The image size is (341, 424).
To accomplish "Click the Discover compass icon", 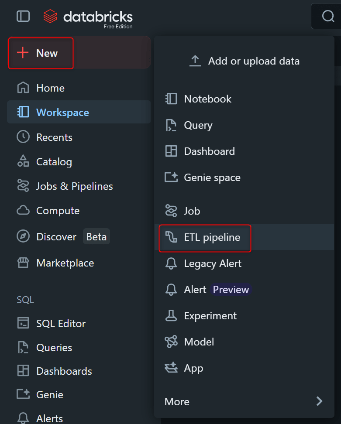I will point(23,237).
